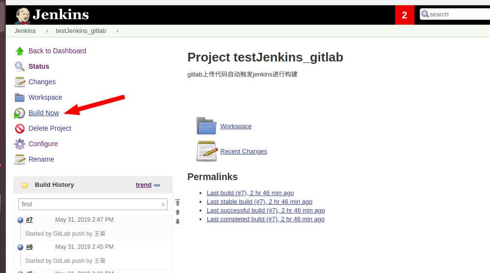Page up in build history with single up arrow

coord(178,212)
